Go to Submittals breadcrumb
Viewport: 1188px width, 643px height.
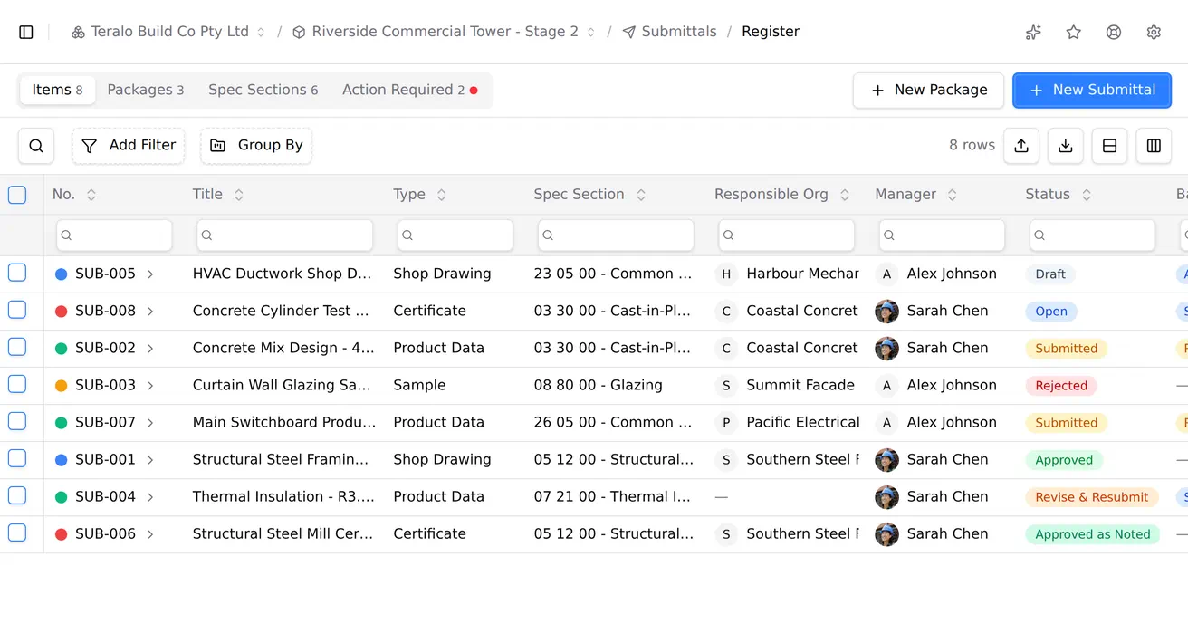(x=669, y=32)
